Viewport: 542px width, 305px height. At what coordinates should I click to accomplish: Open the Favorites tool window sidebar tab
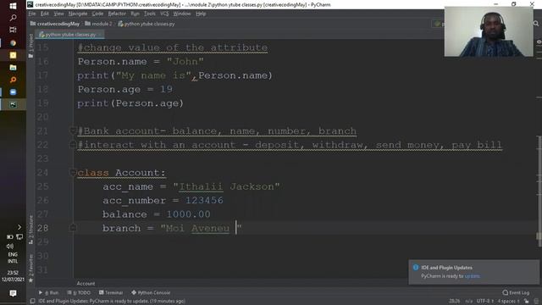tap(30, 268)
